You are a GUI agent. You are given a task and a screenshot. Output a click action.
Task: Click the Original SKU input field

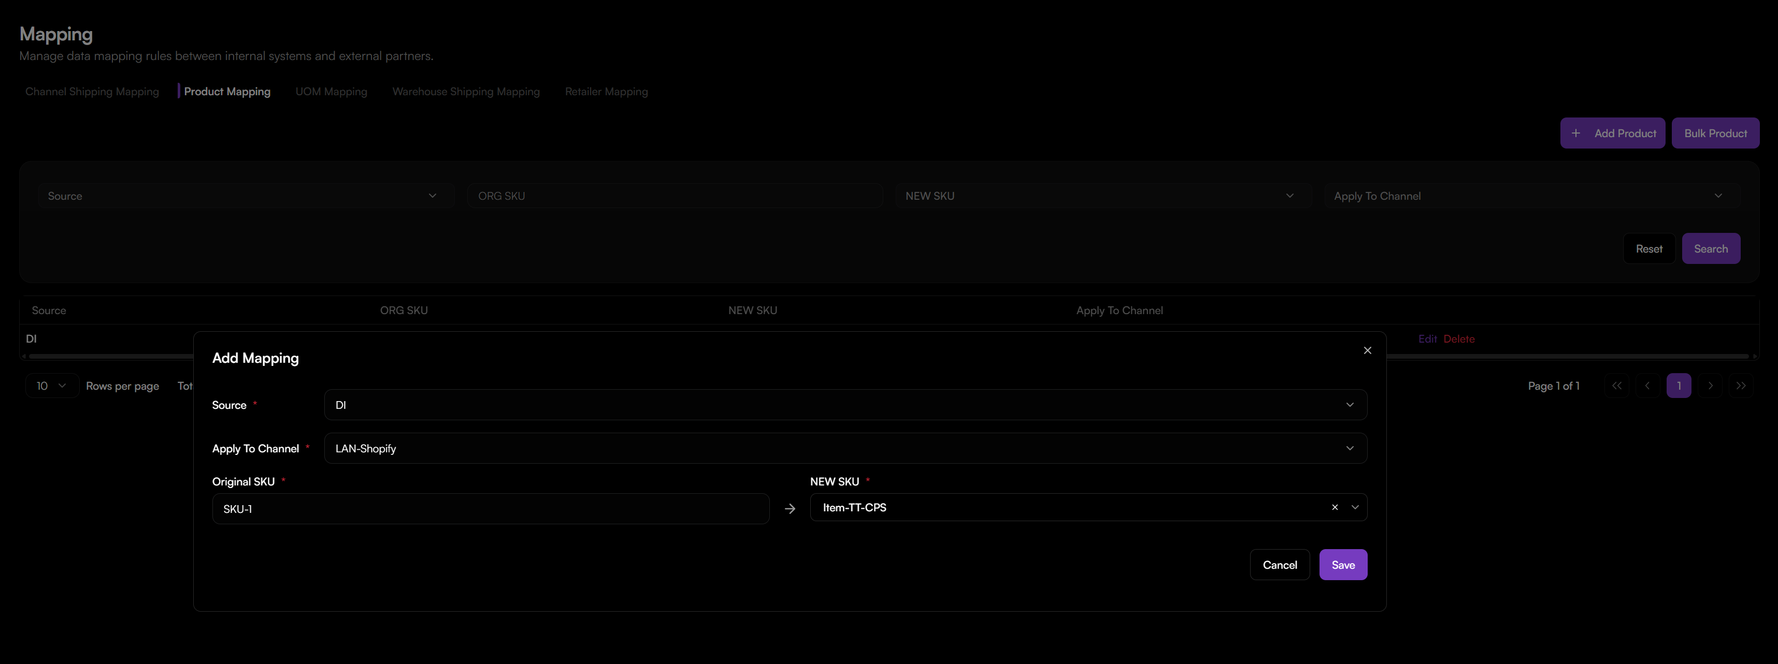click(x=490, y=509)
